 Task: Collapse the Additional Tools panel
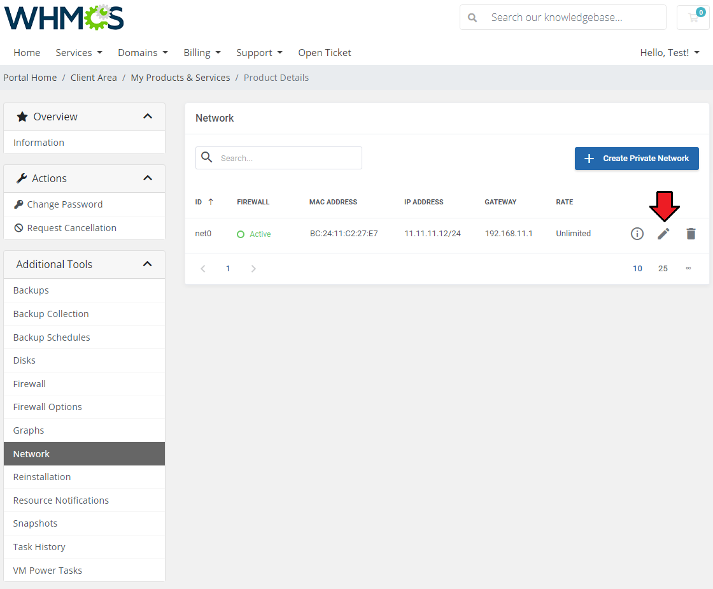(x=147, y=264)
